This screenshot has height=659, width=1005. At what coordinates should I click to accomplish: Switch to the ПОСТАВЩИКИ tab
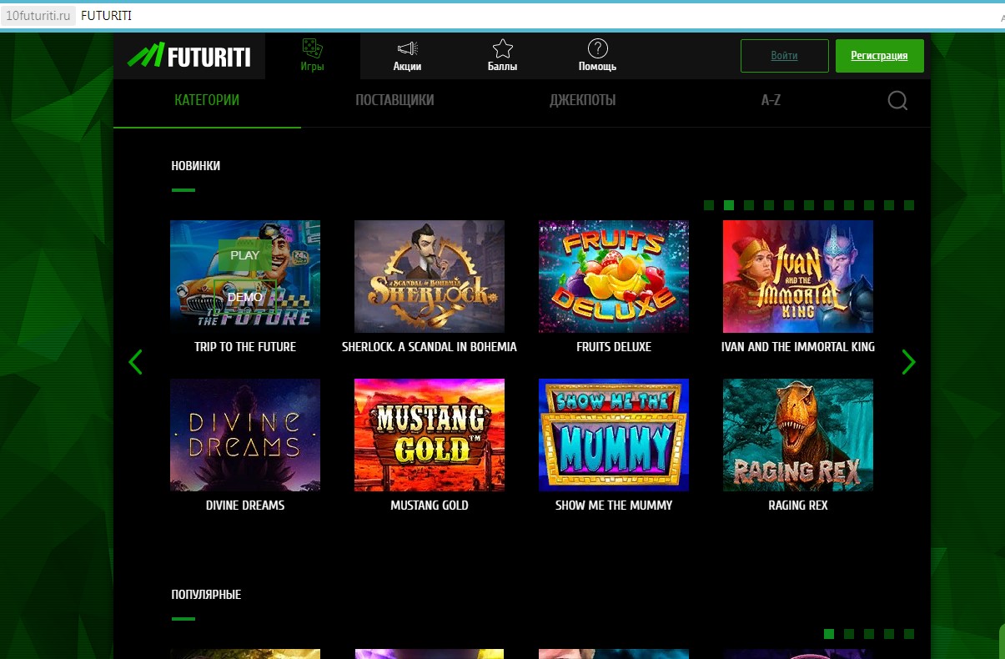coord(394,101)
